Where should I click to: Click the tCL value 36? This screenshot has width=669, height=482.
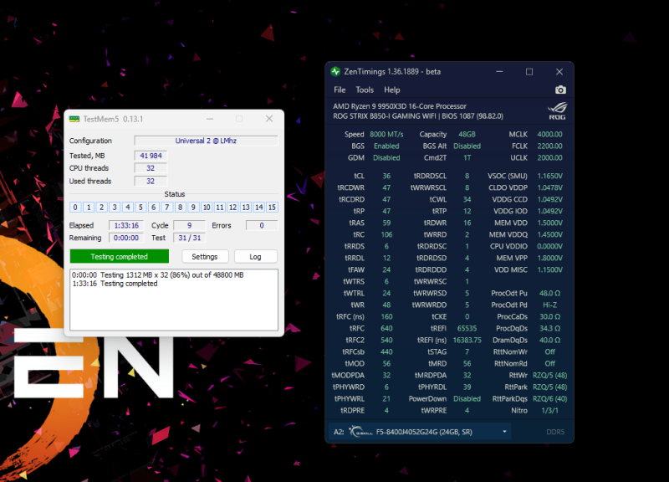click(386, 176)
